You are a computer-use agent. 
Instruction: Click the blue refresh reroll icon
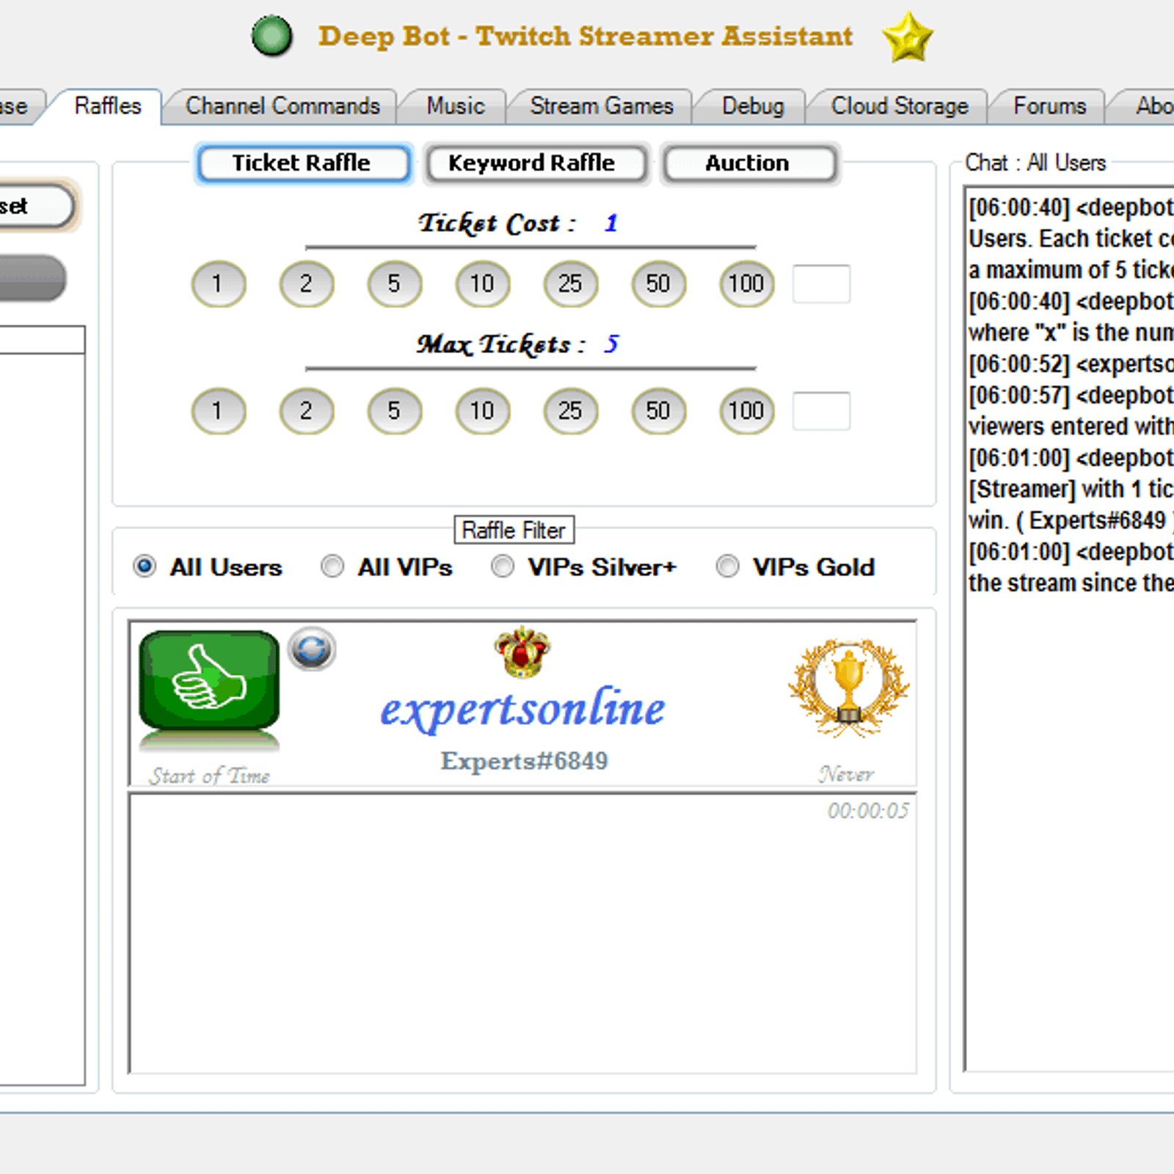(312, 649)
